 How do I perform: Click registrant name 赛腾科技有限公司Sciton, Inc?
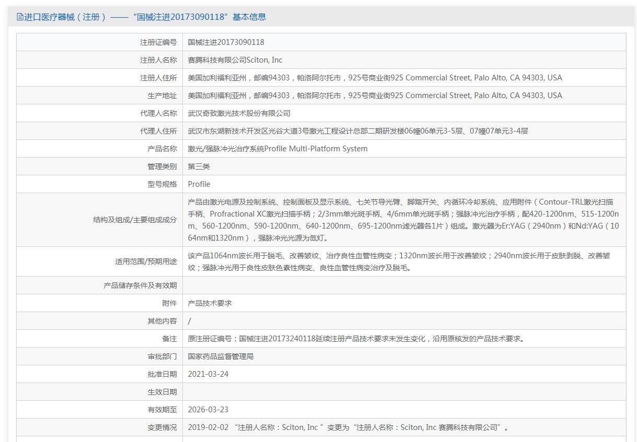(235, 60)
